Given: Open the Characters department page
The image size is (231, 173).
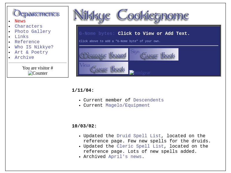Looking at the screenshot, I should point(29,26).
